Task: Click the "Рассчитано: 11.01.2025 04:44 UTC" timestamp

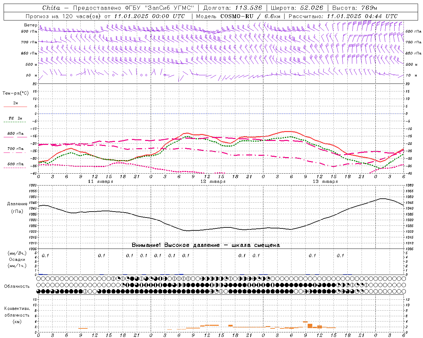Action: click(x=343, y=16)
